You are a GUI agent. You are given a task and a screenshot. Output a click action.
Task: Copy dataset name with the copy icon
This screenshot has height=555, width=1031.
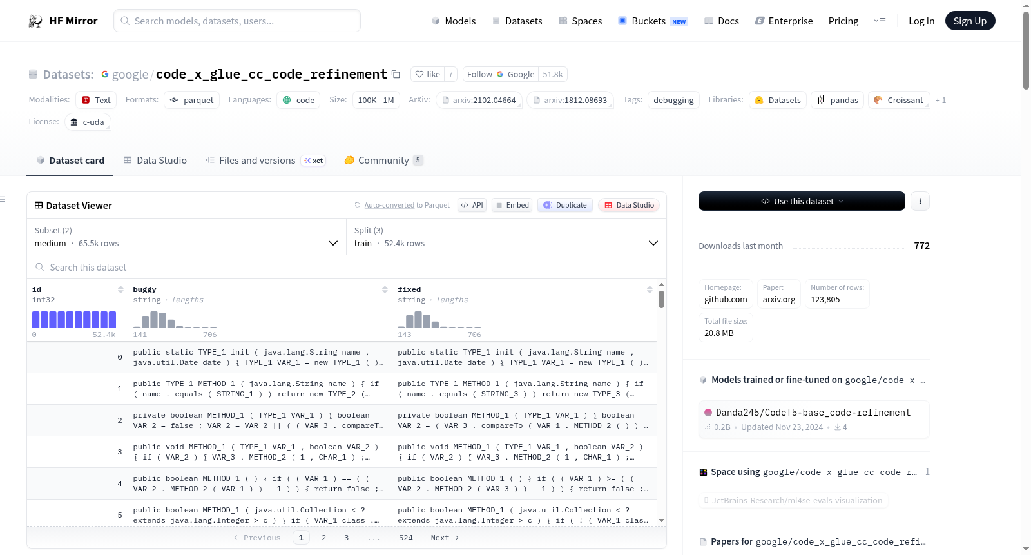point(396,75)
